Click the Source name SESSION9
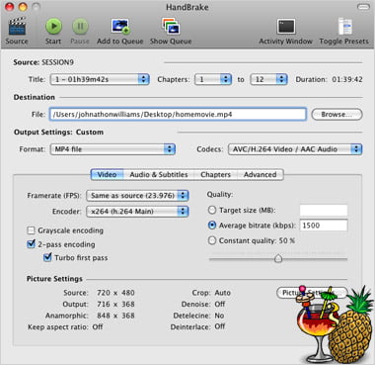 [57, 62]
